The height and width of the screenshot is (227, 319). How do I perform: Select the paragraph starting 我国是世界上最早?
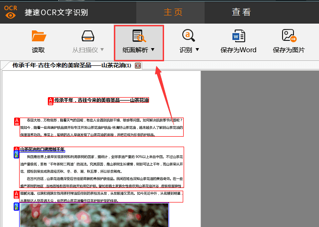(x=102, y=164)
